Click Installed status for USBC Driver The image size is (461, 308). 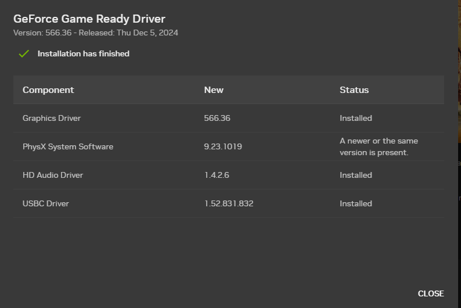point(356,203)
